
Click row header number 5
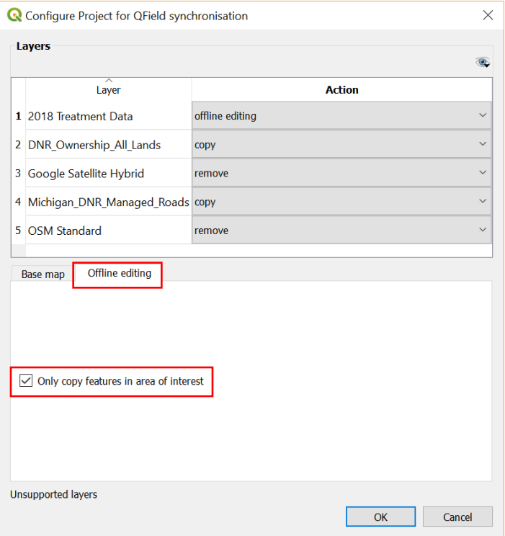click(19, 231)
